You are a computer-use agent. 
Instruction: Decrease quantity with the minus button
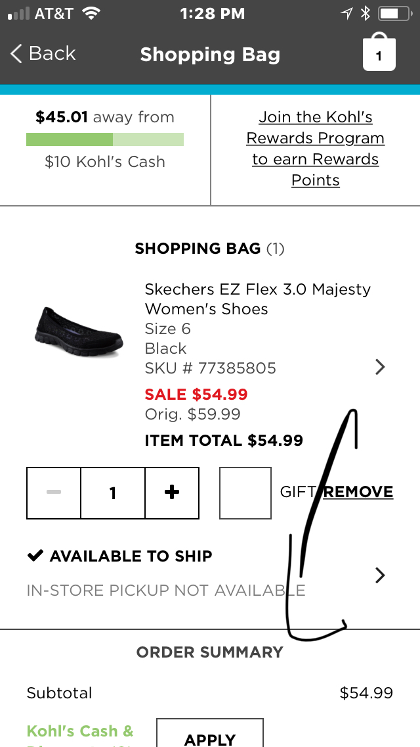(54, 493)
